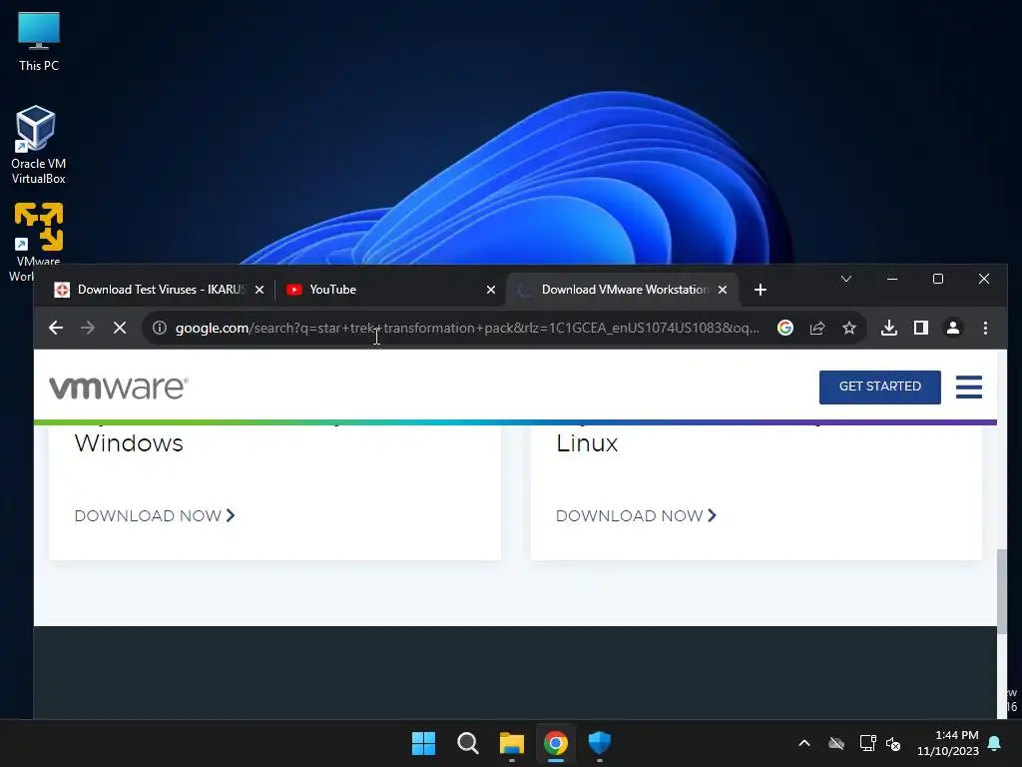
Task: Maximize the Chrome window
Action: pos(938,280)
